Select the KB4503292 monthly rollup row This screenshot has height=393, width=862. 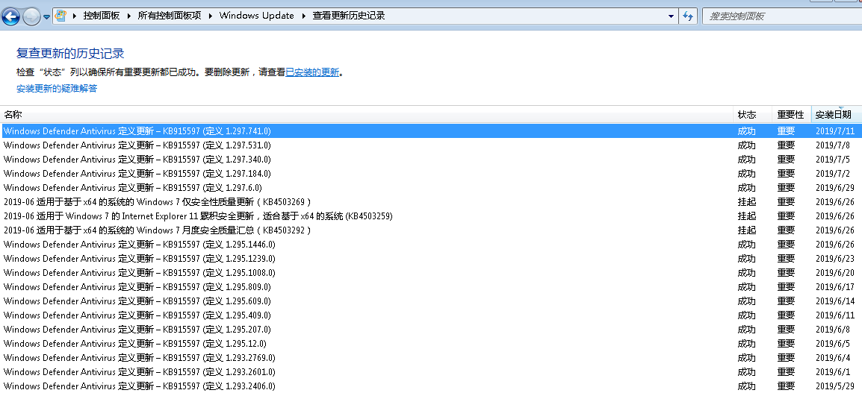click(431, 230)
